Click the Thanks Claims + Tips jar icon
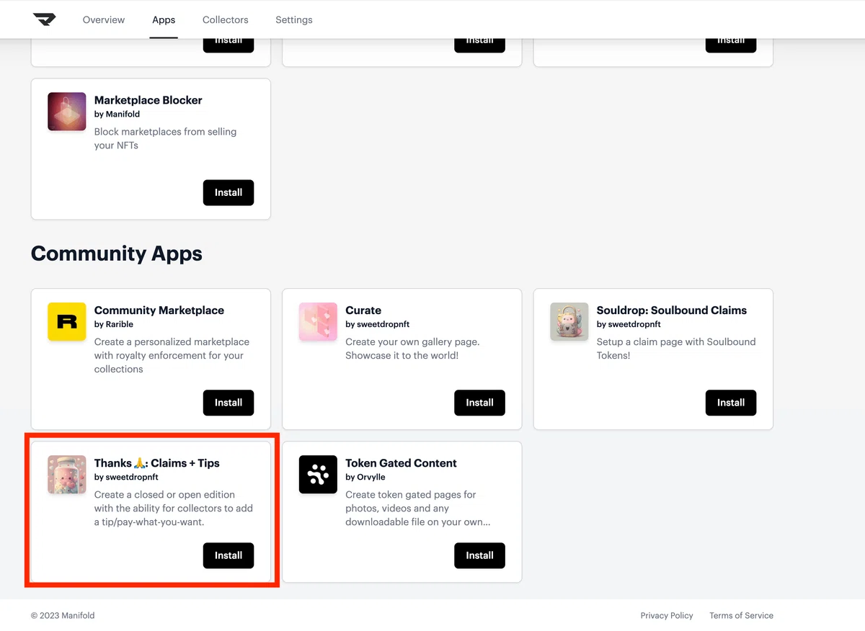The image size is (865, 631). point(66,475)
